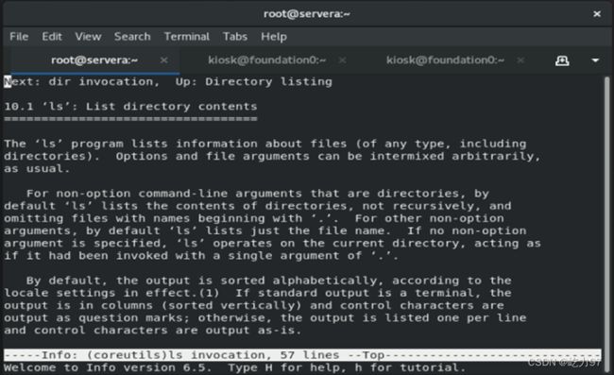
Task: Switch to the root@servera tab
Action: click(x=94, y=60)
